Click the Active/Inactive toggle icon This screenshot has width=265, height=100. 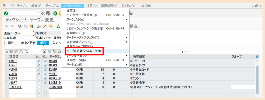point(26,26)
